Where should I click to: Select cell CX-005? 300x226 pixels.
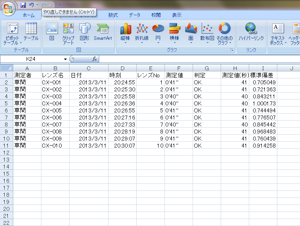point(55,110)
